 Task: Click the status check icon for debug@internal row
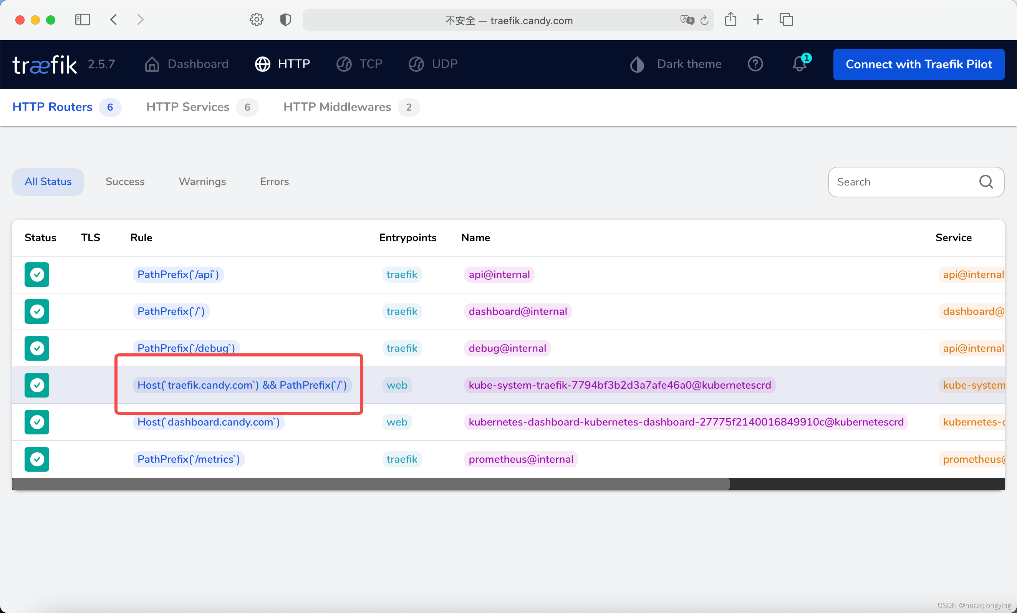coord(37,348)
